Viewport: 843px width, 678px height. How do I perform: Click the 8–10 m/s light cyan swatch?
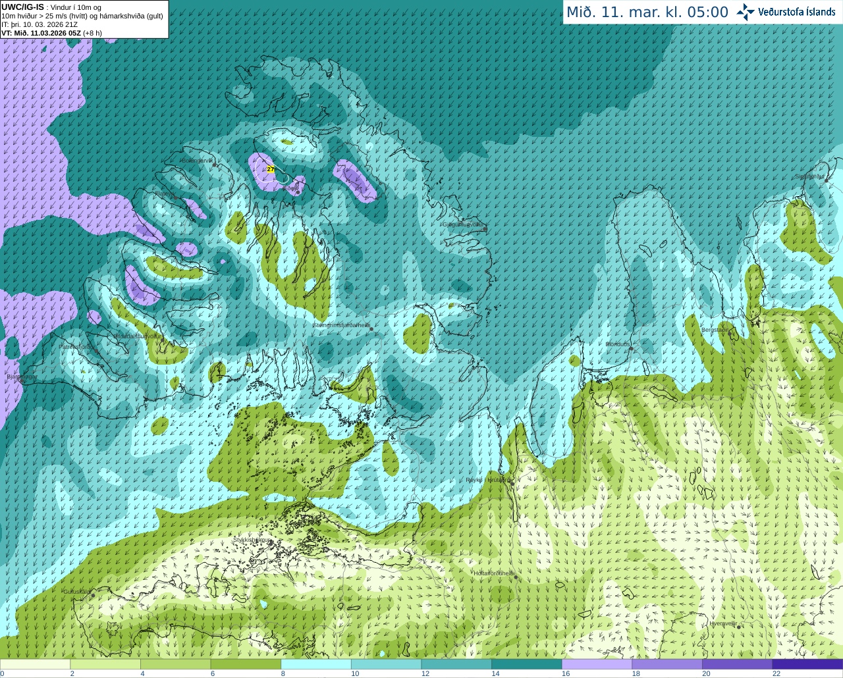click(316, 664)
